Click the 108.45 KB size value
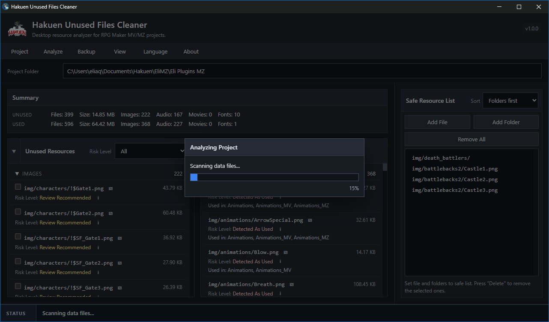Viewport: 549px width, 322px height. pos(364,284)
